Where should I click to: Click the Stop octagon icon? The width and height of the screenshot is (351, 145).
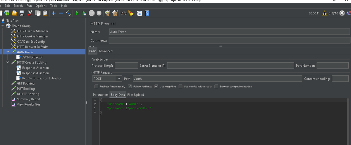(92, 13)
